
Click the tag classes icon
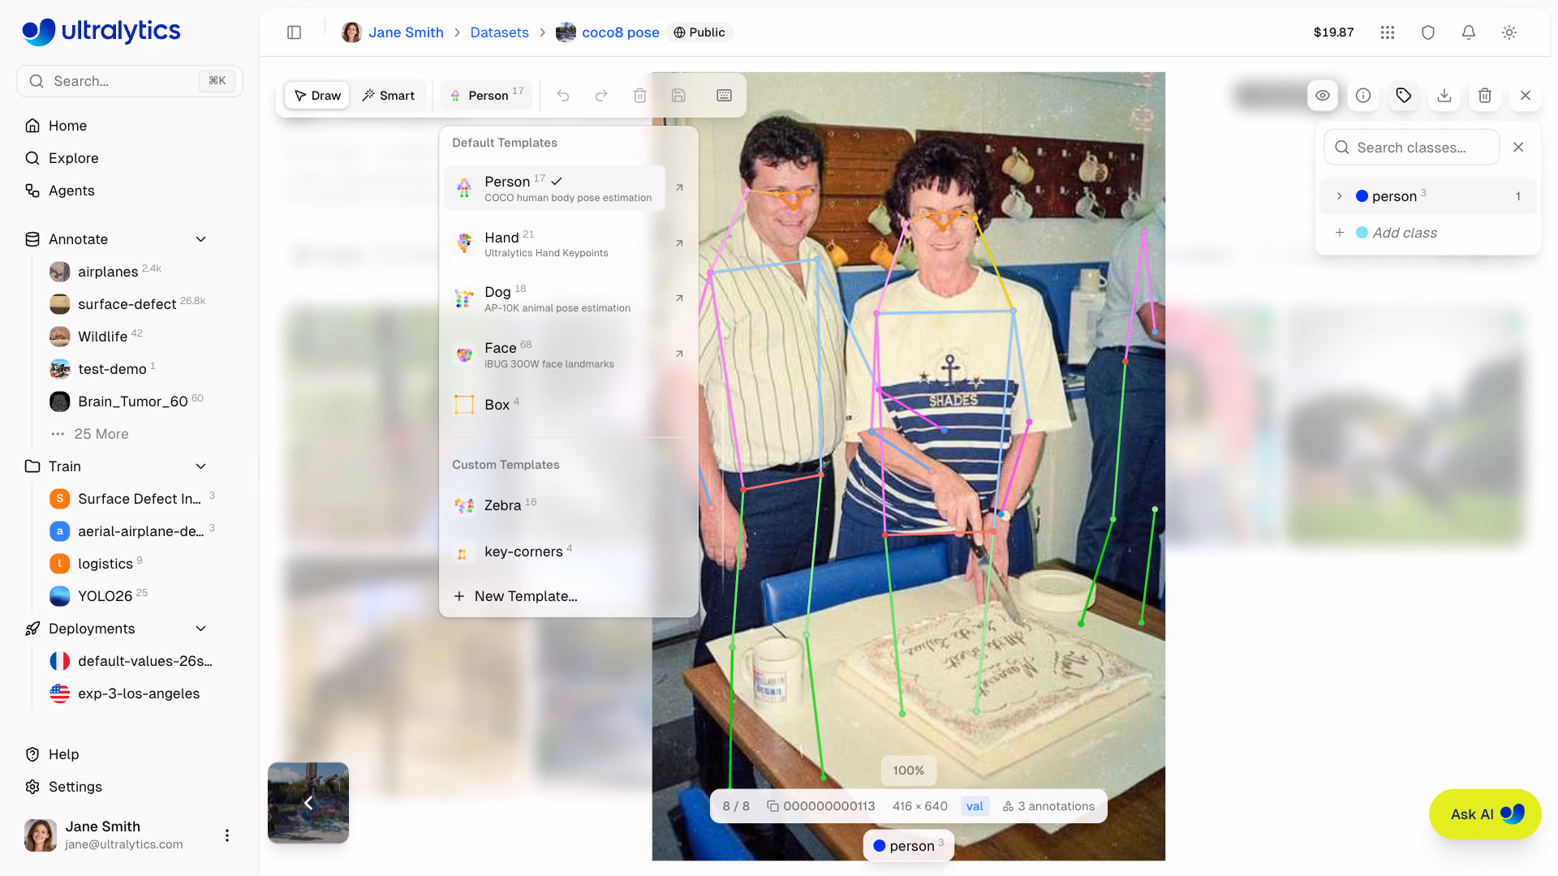[1404, 96]
